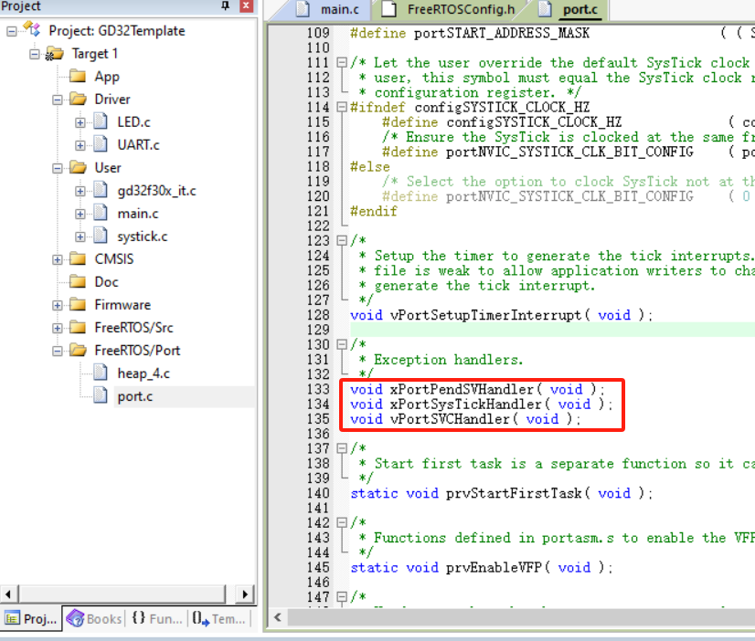Click the Driver folder icon
Image resolution: width=755 pixels, height=641 pixels.
click(78, 99)
